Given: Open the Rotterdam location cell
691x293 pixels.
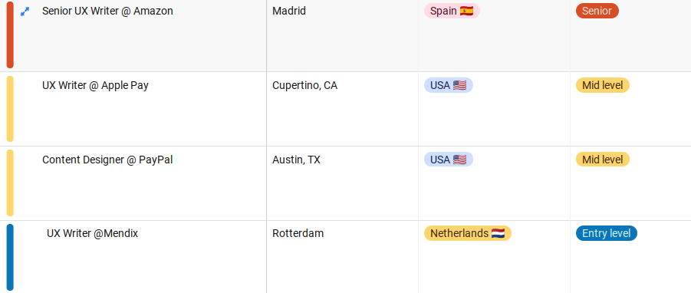Looking at the screenshot, I should [x=342, y=257].
